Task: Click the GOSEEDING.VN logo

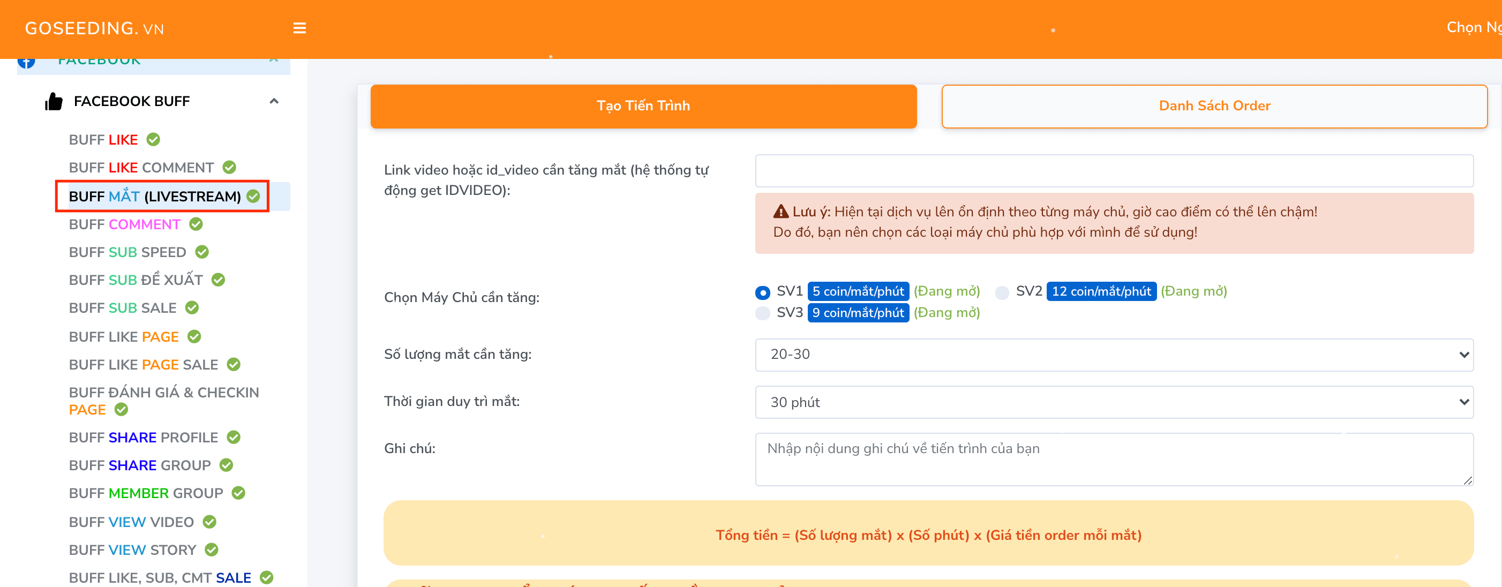Action: pyautogui.click(x=94, y=28)
